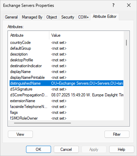
Task: Click the Help button
Action: click(x=122, y=149)
